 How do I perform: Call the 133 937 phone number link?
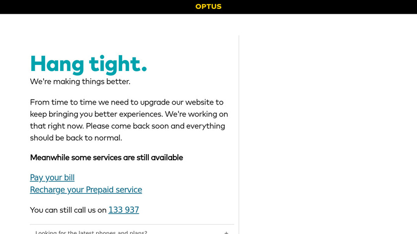124,210
